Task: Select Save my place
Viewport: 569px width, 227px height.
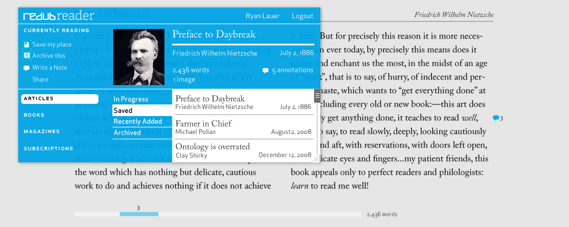Action: (52, 44)
